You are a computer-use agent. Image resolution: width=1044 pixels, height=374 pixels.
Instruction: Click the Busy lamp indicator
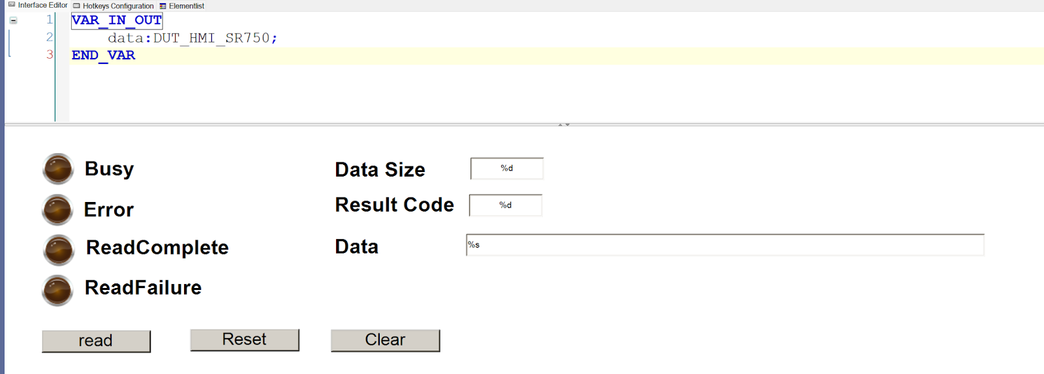pos(58,169)
